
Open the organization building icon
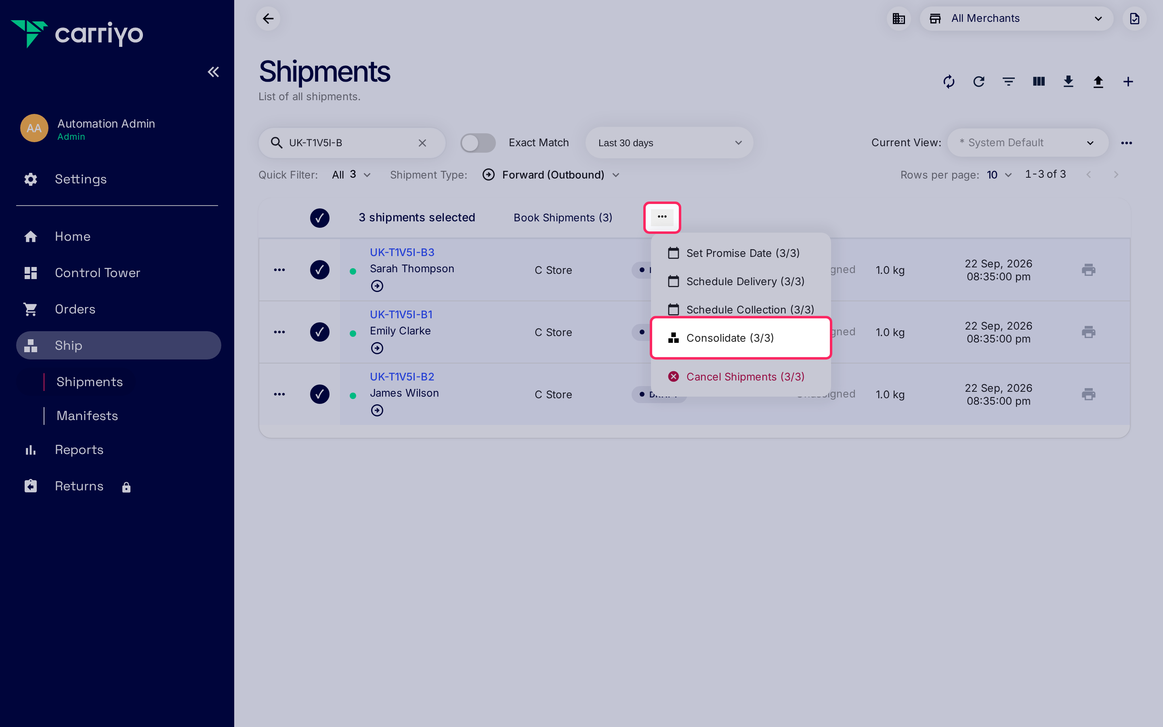(x=898, y=19)
